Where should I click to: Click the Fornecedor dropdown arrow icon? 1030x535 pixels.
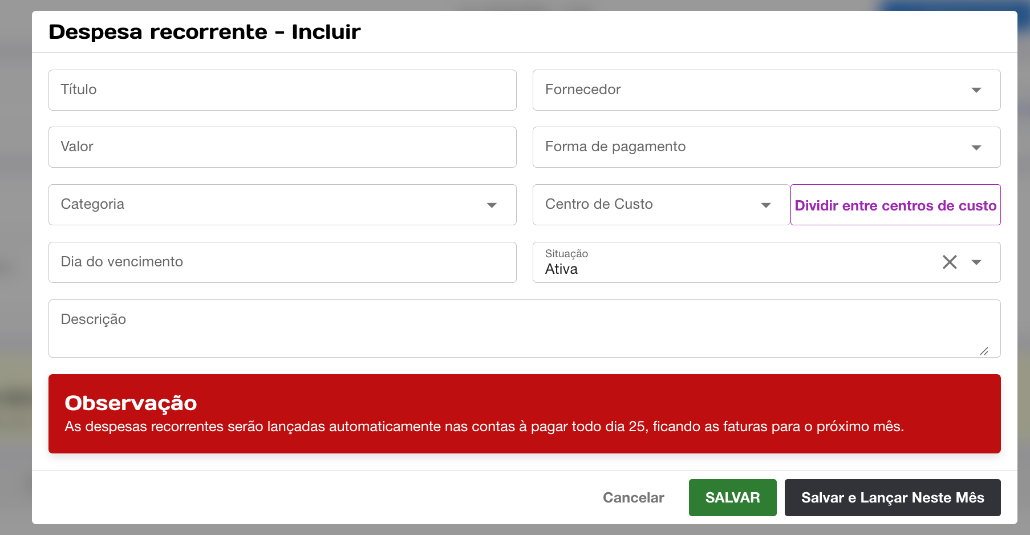(976, 90)
